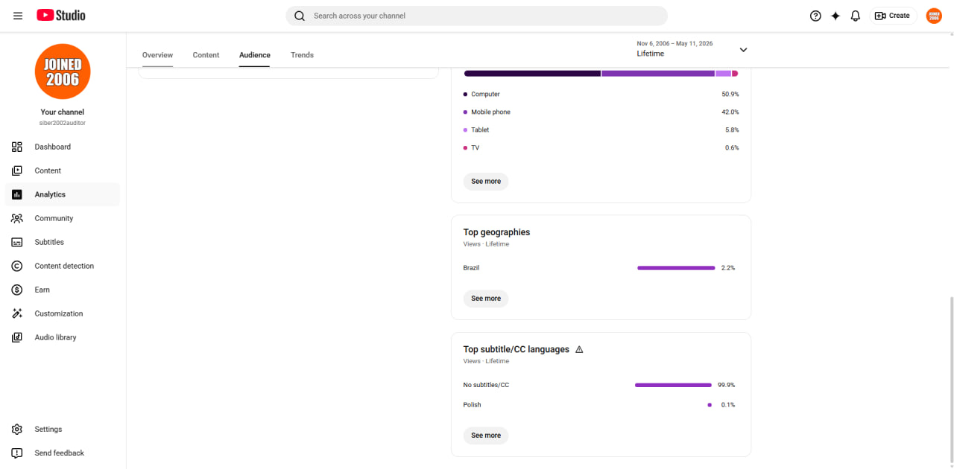Open Earn in the sidebar
The width and height of the screenshot is (954, 469).
tap(63, 290)
